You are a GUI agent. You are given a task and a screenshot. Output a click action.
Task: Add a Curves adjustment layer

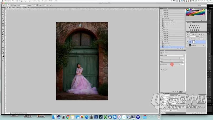point(195,26)
